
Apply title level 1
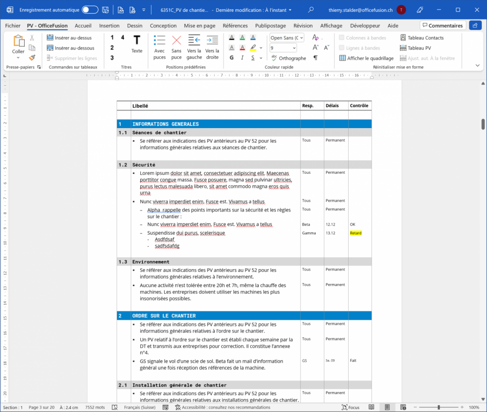[112, 38]
